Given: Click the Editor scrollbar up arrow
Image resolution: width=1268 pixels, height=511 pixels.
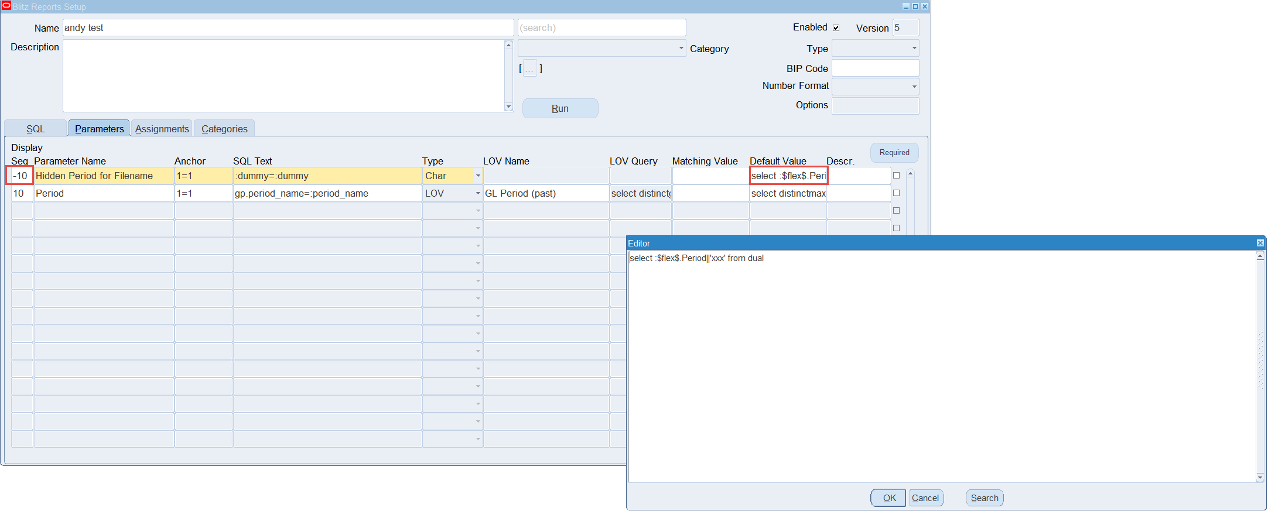Looking at the screenshot, I should 1260,256.
